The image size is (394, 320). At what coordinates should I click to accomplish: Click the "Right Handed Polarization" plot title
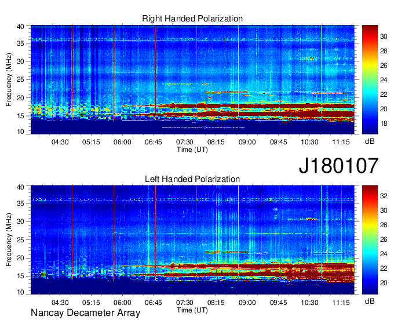click(192, 19)
